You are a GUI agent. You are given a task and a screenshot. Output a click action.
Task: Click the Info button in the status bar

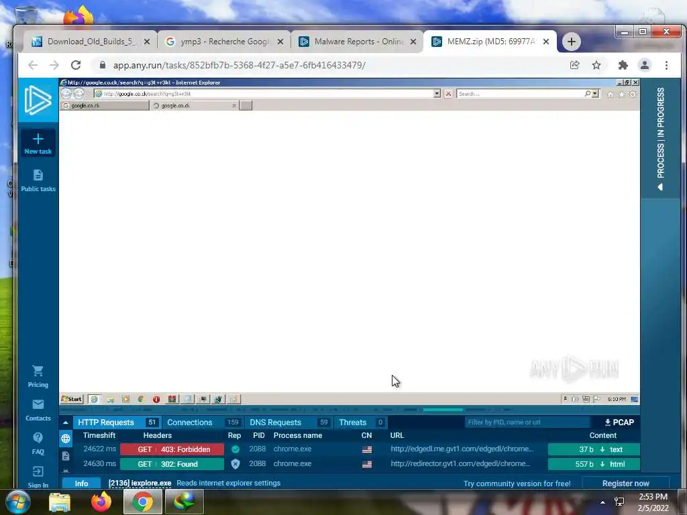point(81,483)
